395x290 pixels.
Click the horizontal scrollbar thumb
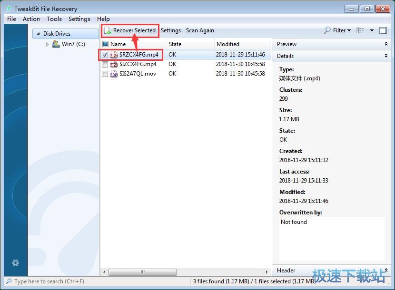[x=143, y=272]
